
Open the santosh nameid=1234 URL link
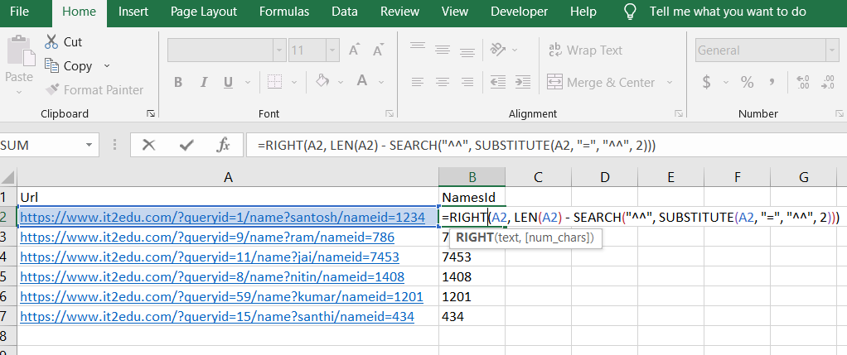(x=224, y=217)
